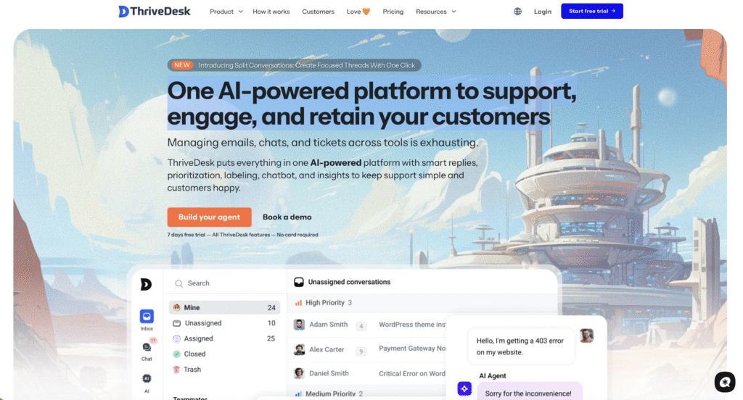Select the Inbox sidebar icon
743x400 pixels.
pyautogui.click(x=147, y=316)
